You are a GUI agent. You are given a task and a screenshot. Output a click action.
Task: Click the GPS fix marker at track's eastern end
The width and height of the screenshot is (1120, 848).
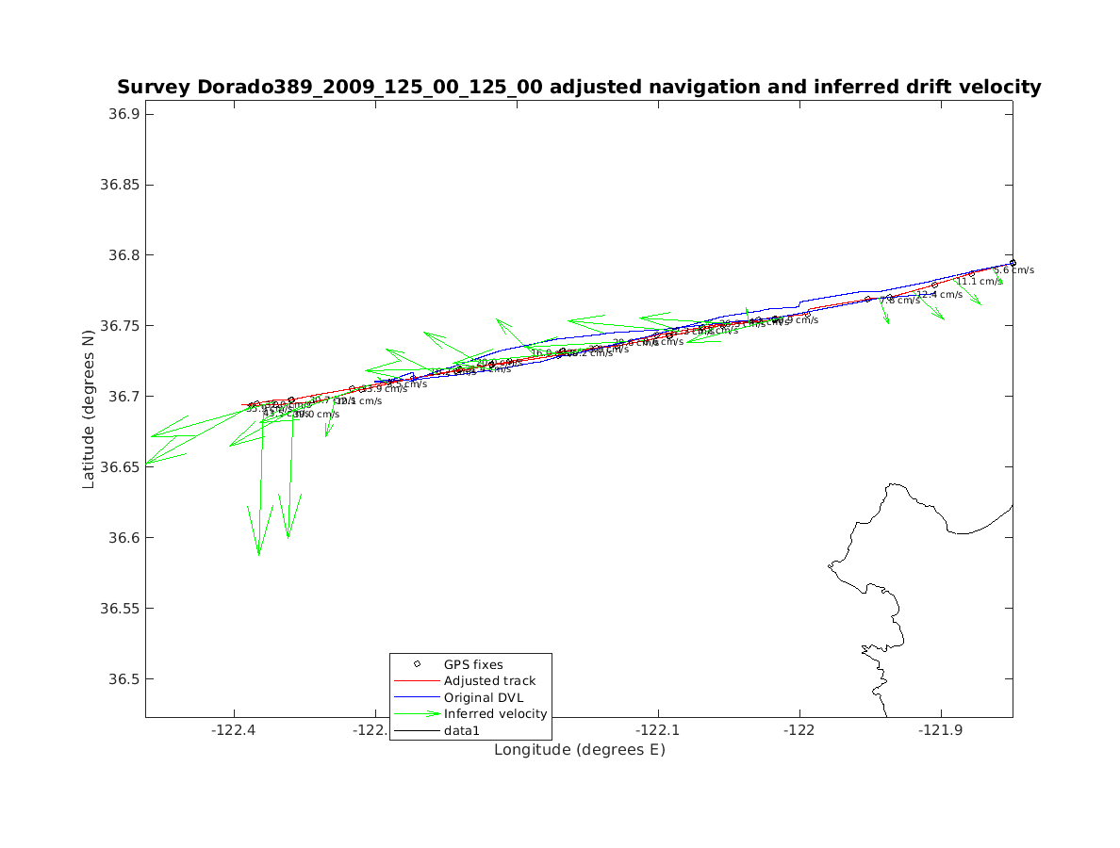pyautogui.click(x=1013, y=263)
